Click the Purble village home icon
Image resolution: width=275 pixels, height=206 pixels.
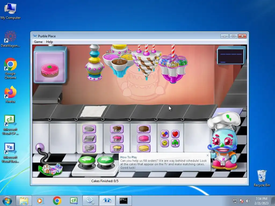tap(50, 169)
